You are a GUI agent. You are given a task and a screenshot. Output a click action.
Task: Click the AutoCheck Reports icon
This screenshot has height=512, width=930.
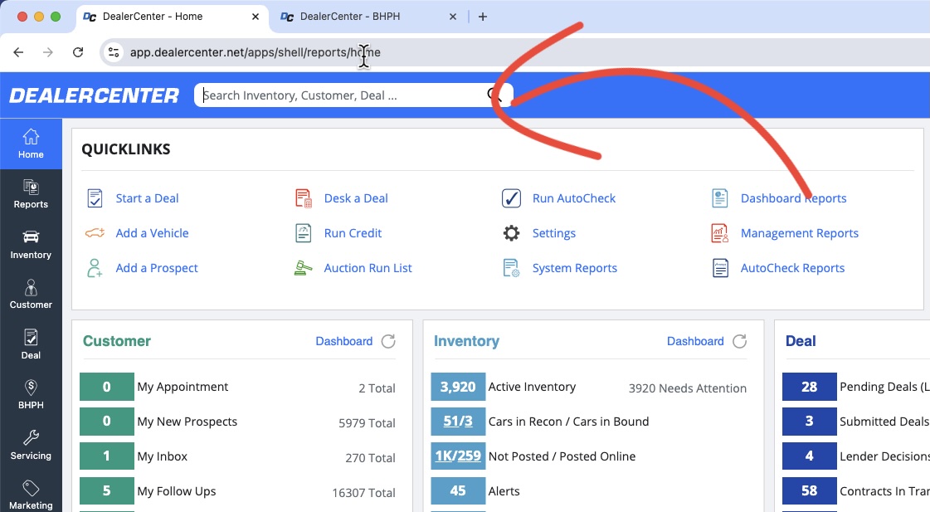[x=720, y=268]
